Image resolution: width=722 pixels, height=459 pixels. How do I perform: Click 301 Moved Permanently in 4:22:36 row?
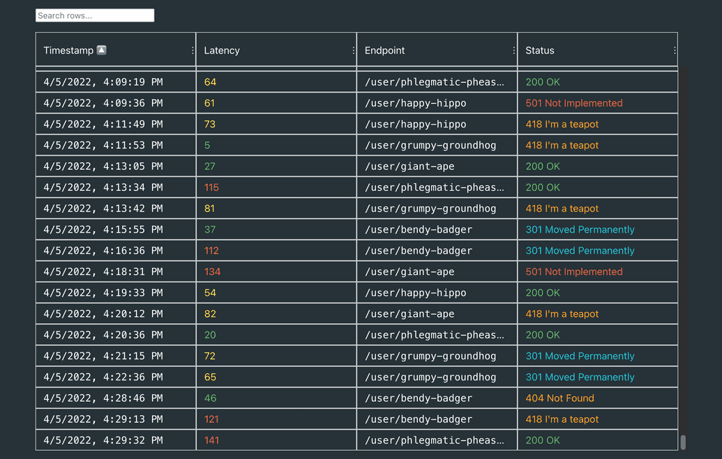click(580, 377)
